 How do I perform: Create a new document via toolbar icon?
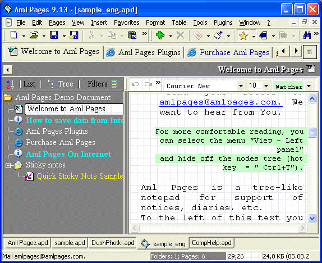coord(14,35)
